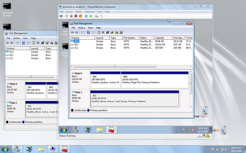Open Windows Explorer from the VM's taskbar
Viewport: 246px width, 153px height.
tap(100, 130)
